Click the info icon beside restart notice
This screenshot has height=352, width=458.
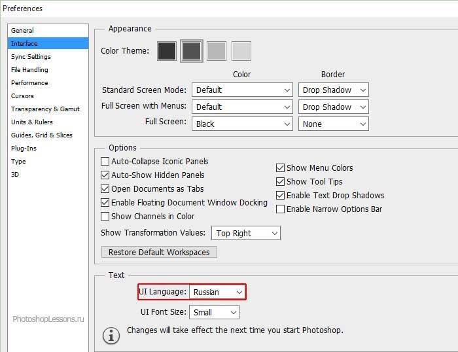111,336
